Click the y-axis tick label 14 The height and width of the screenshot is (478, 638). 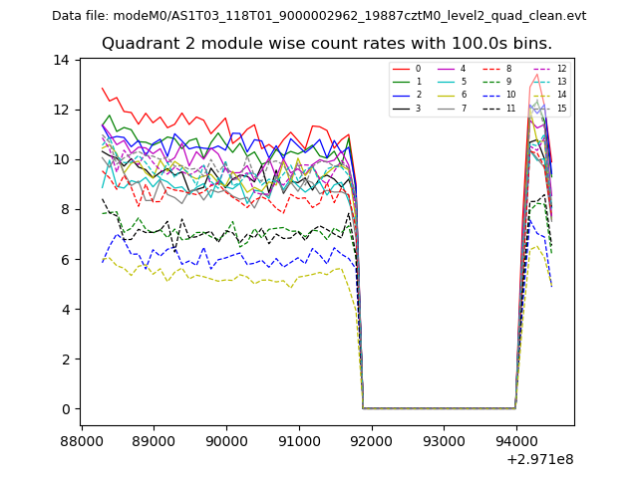[x=61, y=61]
